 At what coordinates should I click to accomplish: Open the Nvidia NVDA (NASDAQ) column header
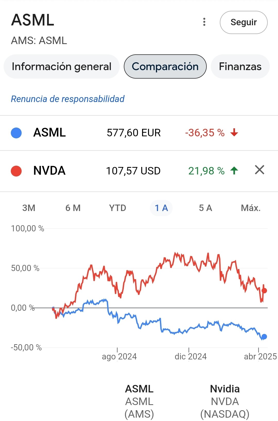[x=225, y=401]
